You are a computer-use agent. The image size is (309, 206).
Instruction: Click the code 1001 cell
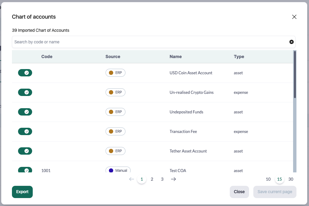click(46, 171)
